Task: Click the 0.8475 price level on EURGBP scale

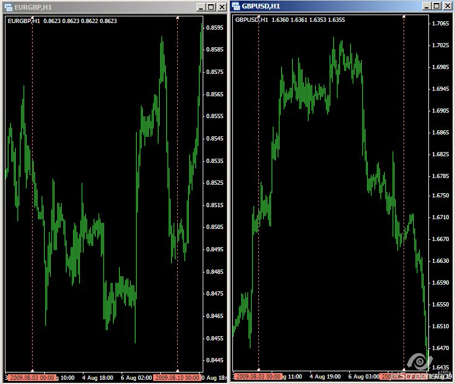Action: tap(215, 294)
